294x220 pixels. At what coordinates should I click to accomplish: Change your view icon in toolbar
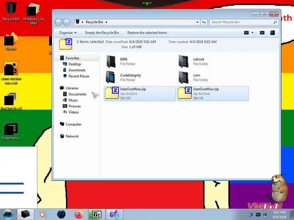[x=246, y=33]
